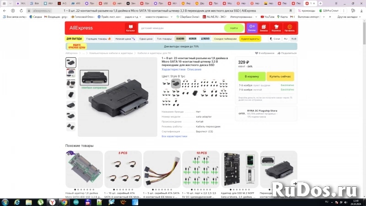Open similar item Адаптер для SSD M.2 NGFF
366x206 pixels.
(x=239, y=169)
